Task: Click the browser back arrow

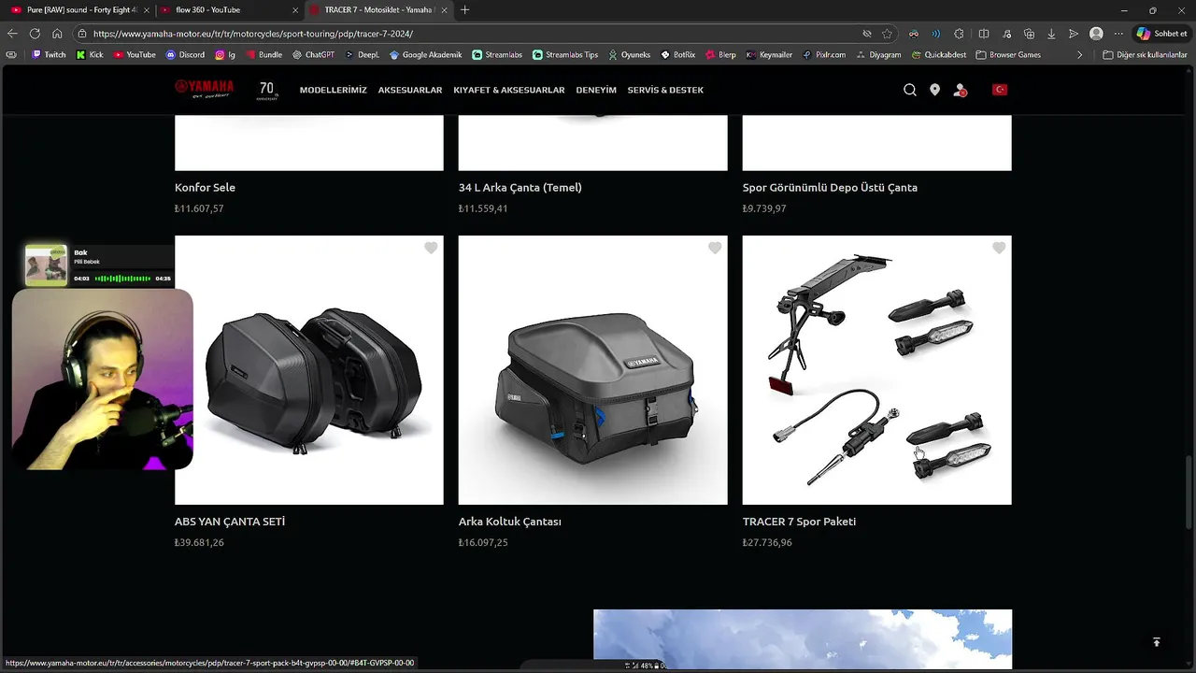Action: (11, 34)
